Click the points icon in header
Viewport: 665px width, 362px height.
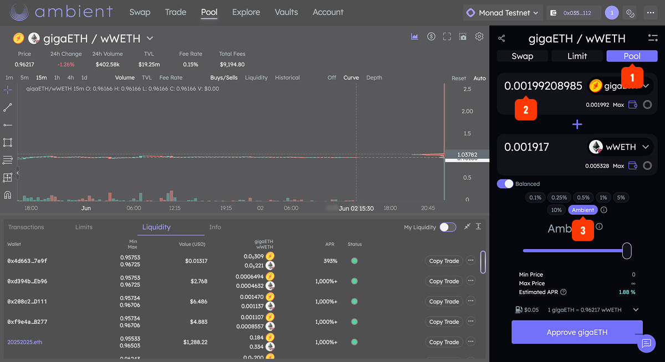click(x=630, y=13)
